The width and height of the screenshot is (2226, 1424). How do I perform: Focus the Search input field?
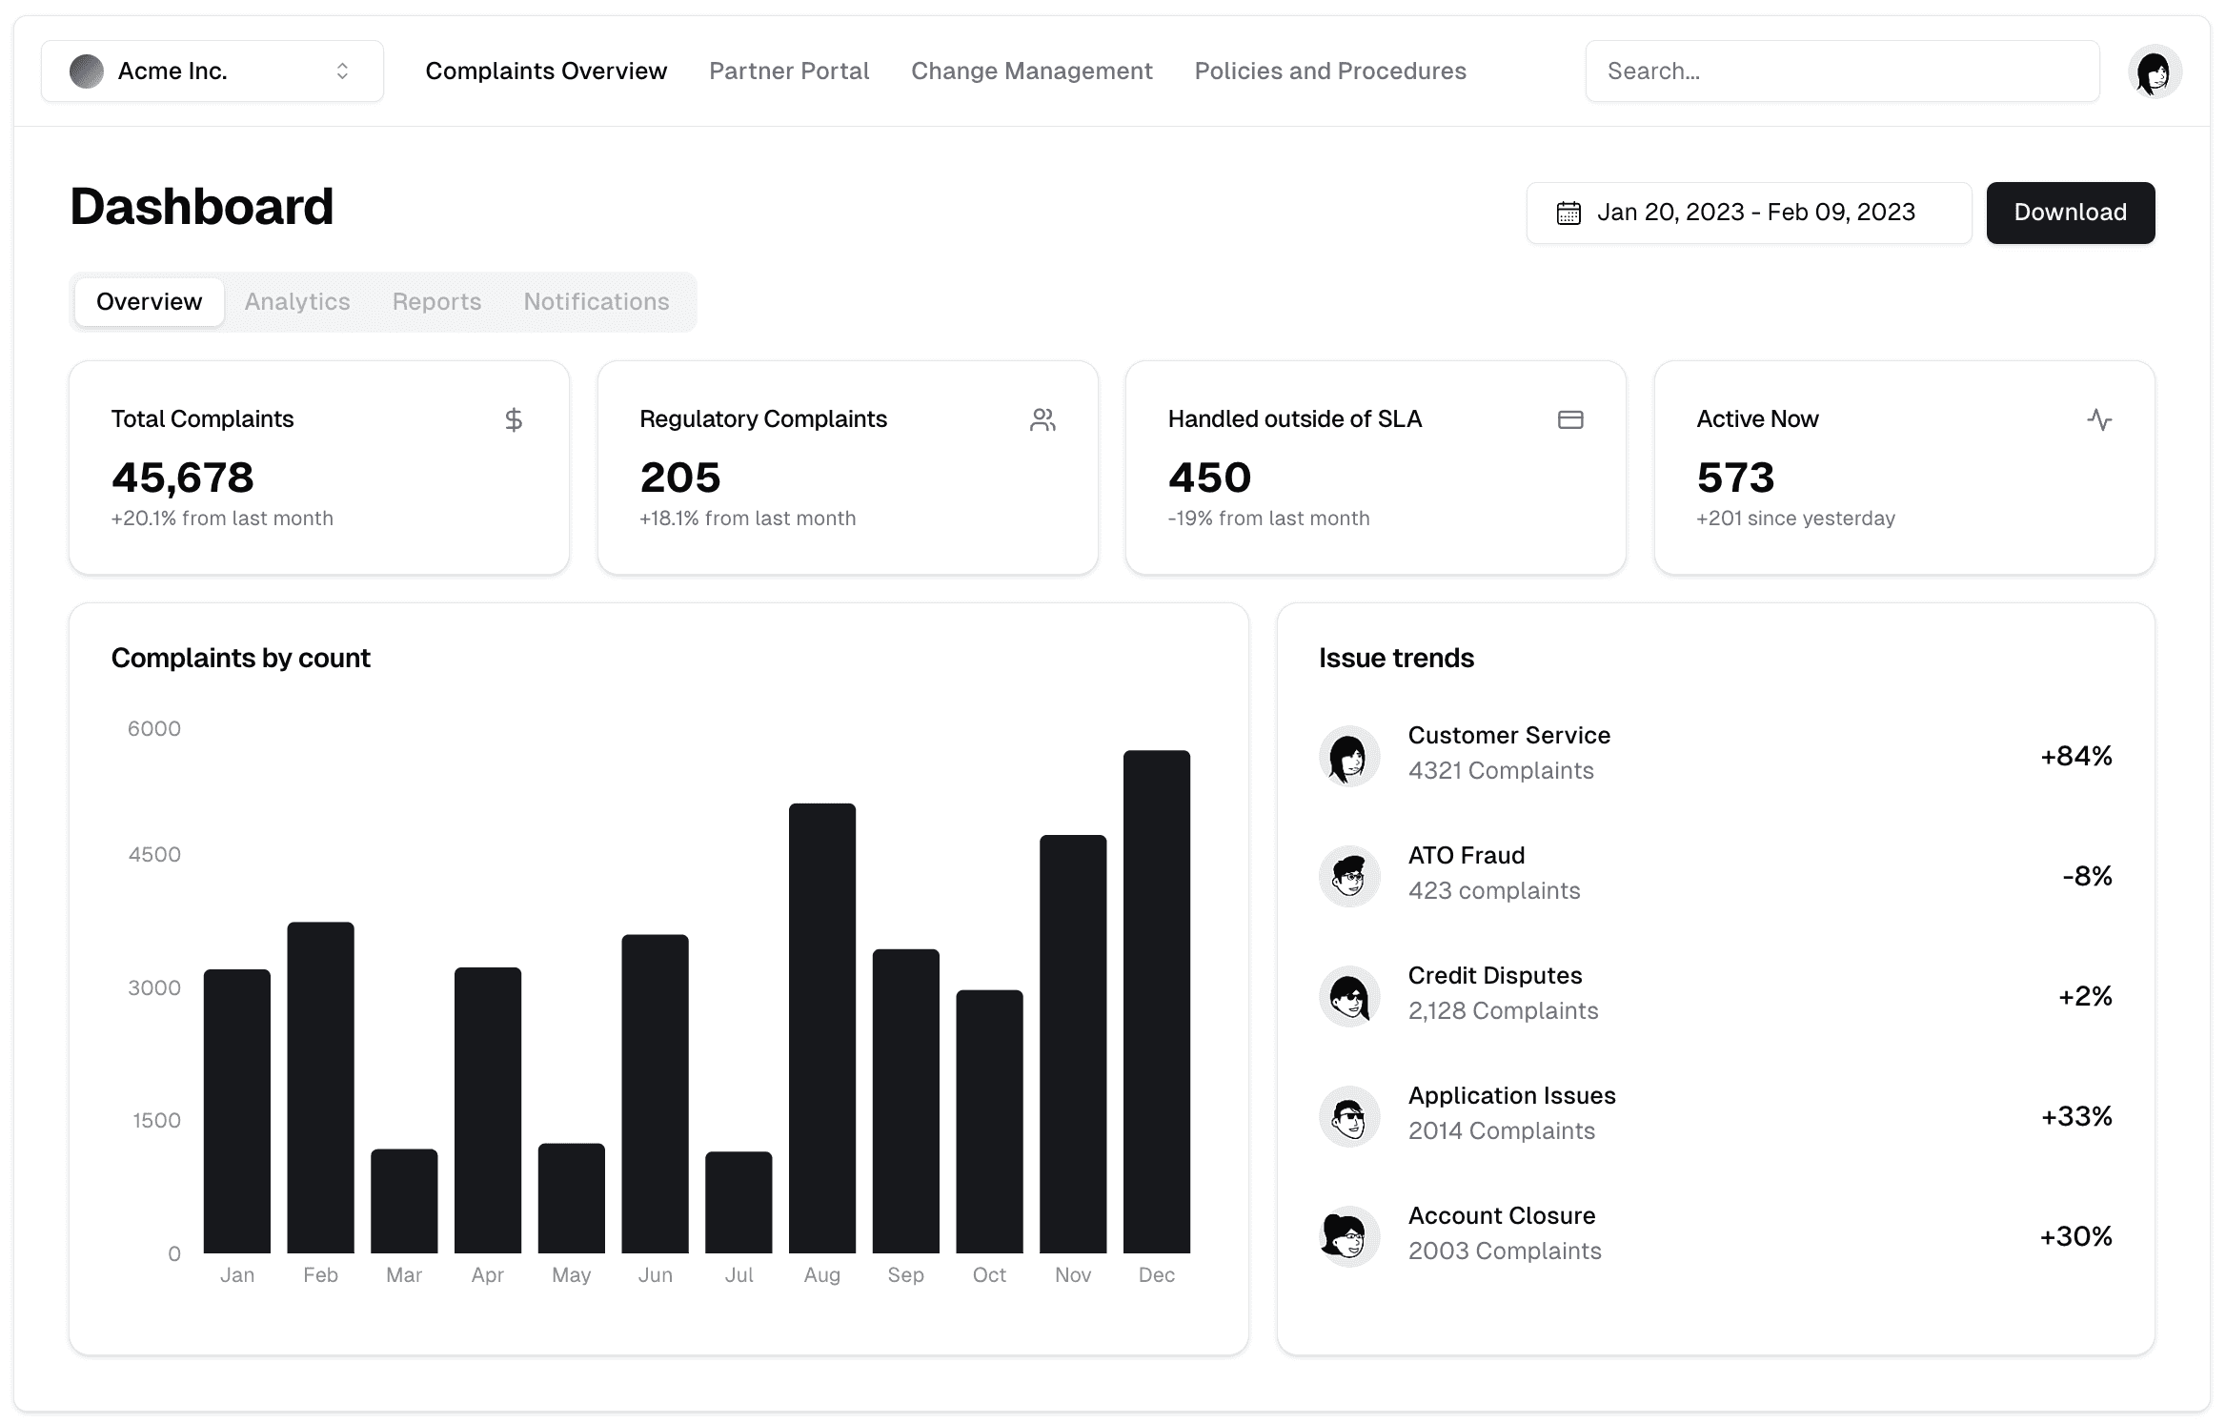tap(1841, 71)
